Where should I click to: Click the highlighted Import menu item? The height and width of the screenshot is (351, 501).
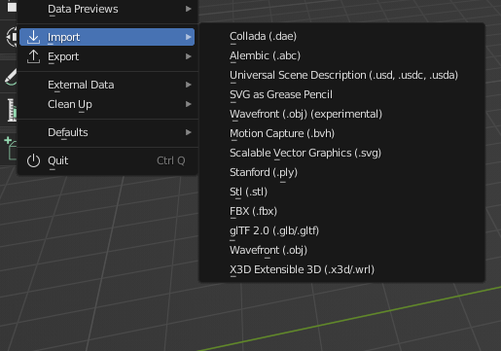point(107,37)
